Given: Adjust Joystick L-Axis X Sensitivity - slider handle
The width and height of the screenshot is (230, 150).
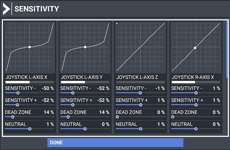Looking at the screenshot, I should pyautogui.click(x=18, y=93).
